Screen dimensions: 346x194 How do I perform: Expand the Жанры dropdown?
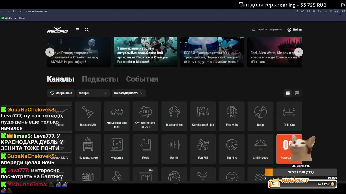point(93,93)
